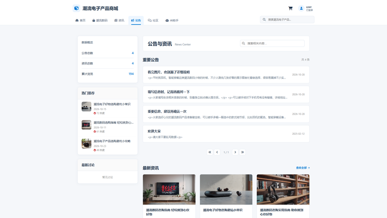Click magnifier icon in top product search
Screen dimensions: 387x218
pos(264,19)
